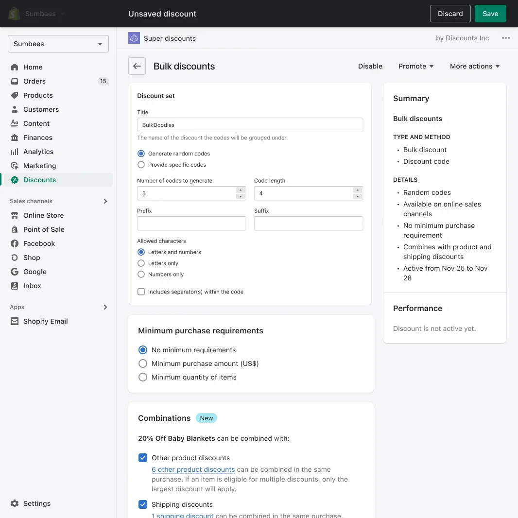Uncheck Shipping discounts checkbox
This screenshot has height=518, width=518.
[143, 504]
